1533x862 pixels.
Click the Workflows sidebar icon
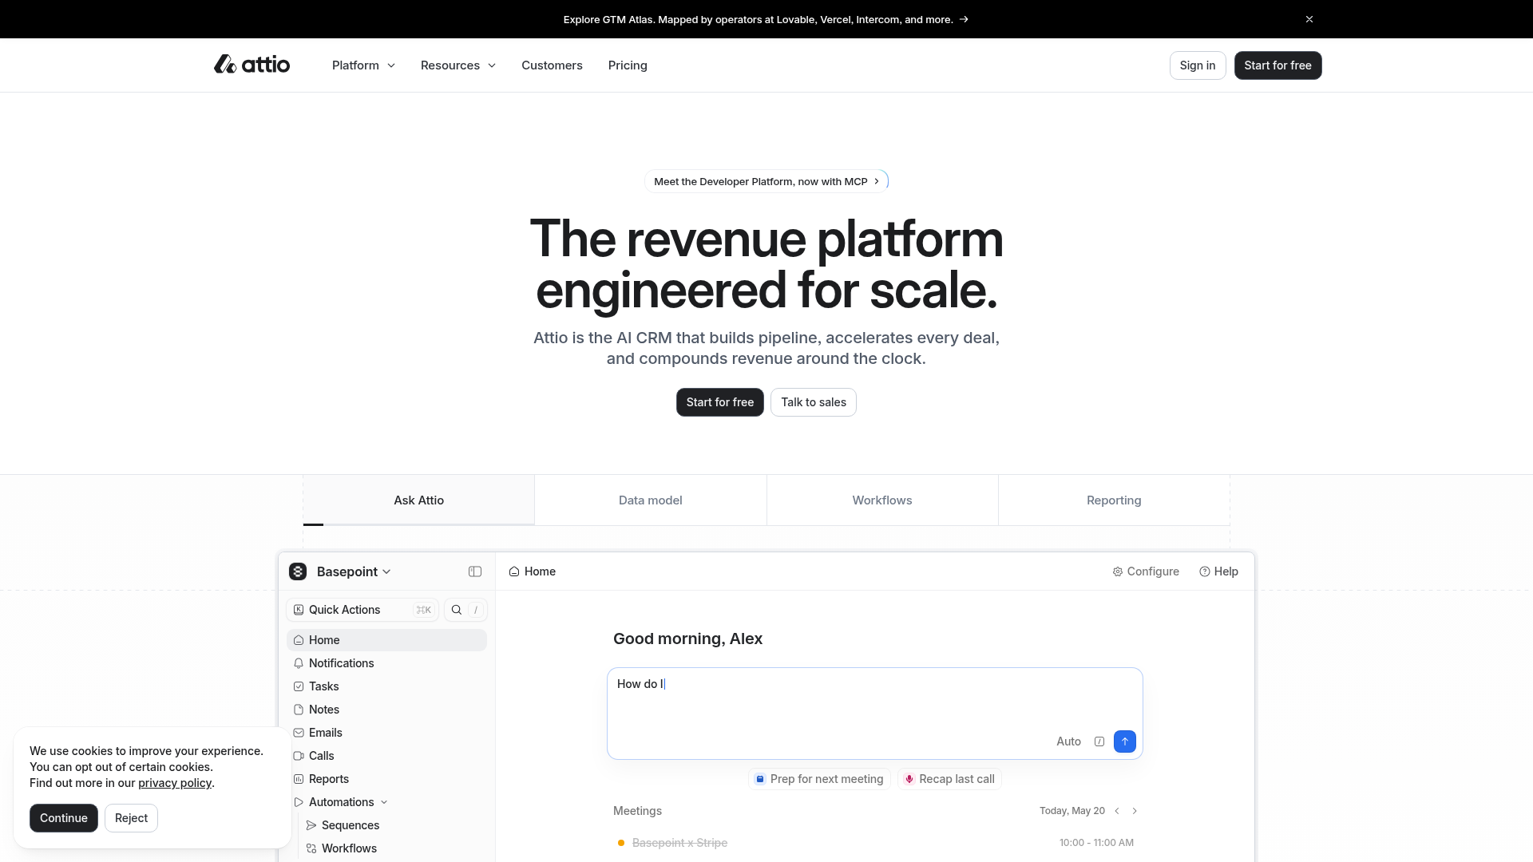(311, 848)
